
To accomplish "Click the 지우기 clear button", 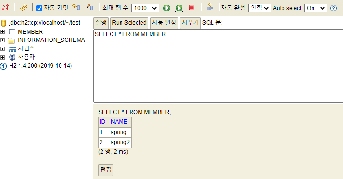I will coord(190,23).
